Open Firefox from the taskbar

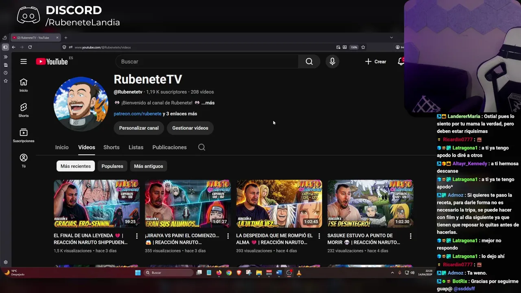[219, 273]
